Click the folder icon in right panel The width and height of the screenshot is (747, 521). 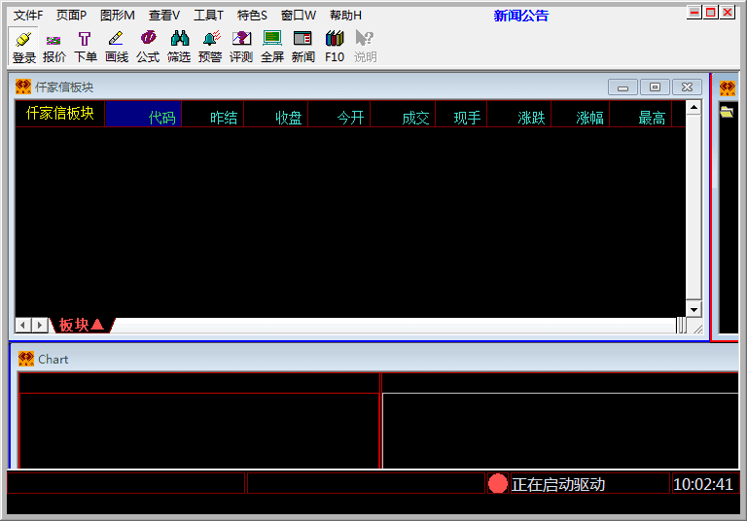point(727,113)
